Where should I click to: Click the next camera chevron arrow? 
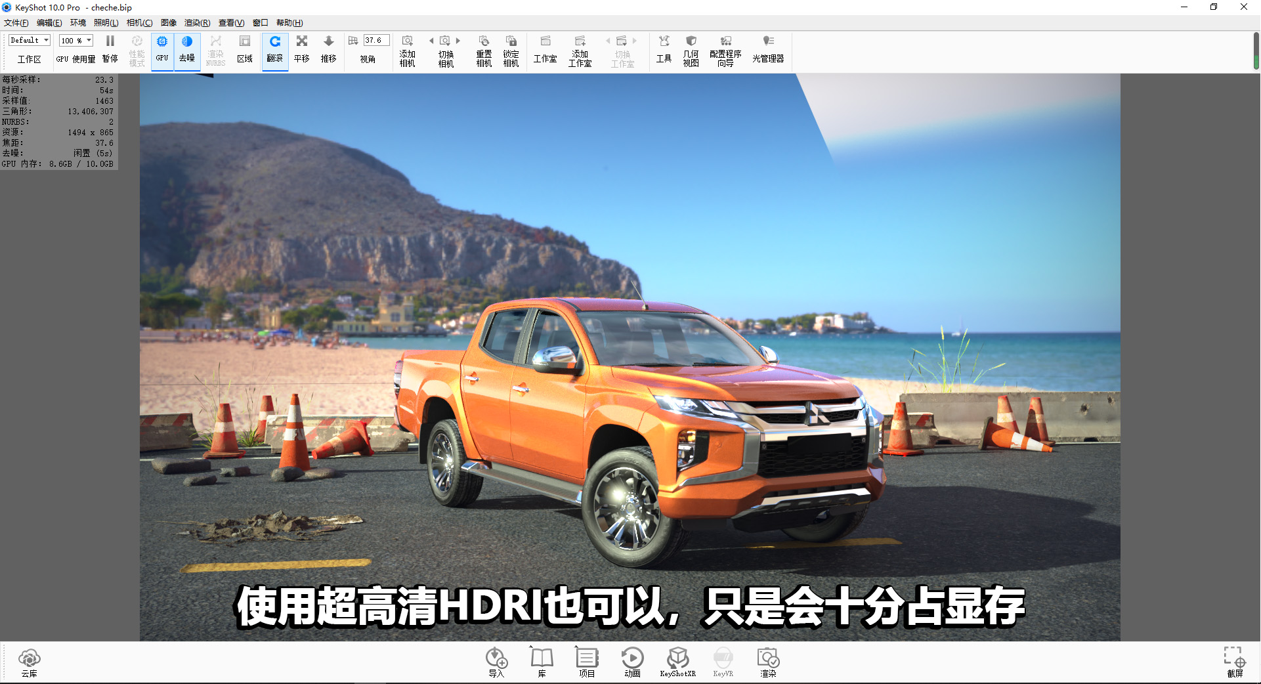pos(458,40)
